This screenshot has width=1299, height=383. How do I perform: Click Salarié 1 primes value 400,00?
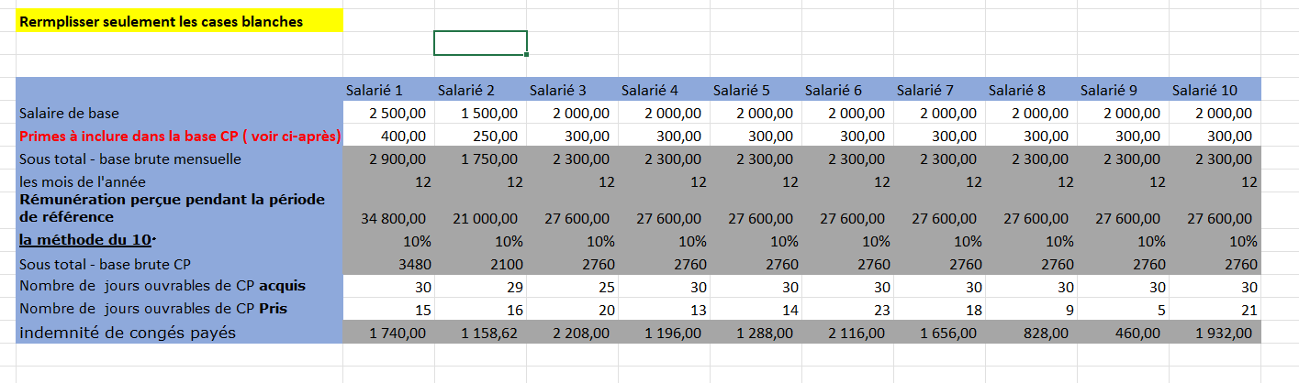tap(403, 137)
